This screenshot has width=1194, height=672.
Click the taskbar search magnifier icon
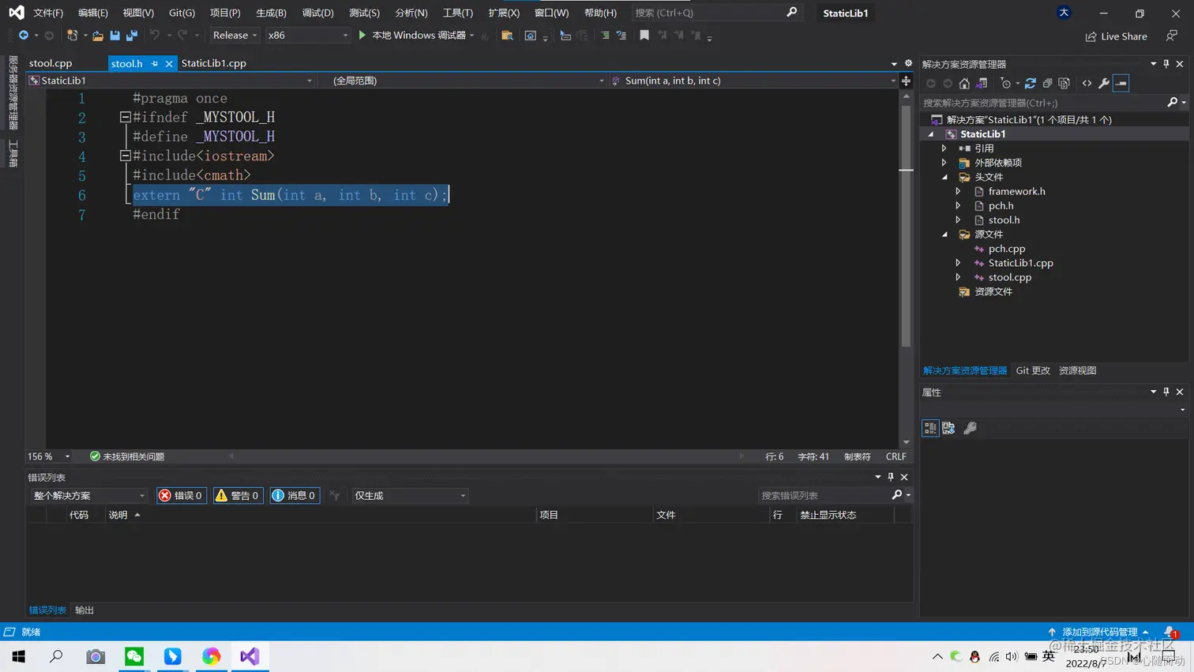pos(56,656)
